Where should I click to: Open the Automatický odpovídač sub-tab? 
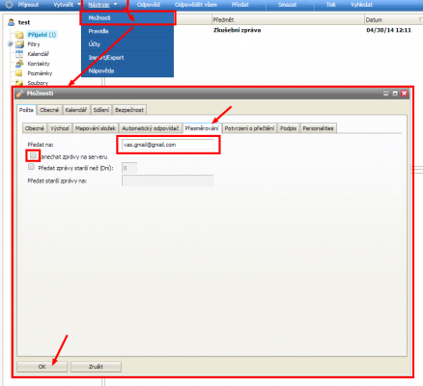[150, 128]
